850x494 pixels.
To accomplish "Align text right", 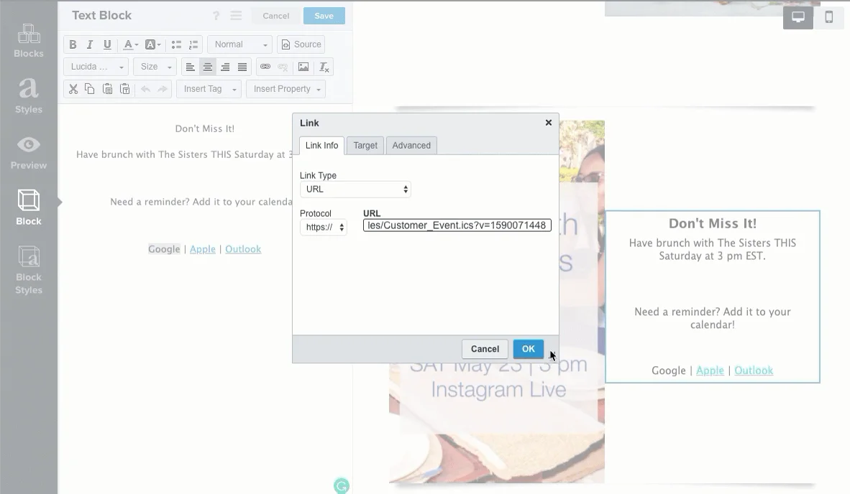I will [x=225, y=67].
